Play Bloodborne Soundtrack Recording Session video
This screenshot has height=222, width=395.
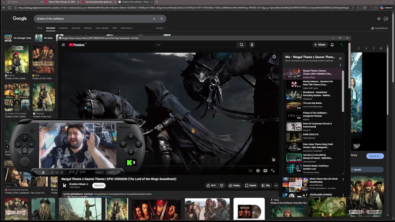(x=312, y=95)
